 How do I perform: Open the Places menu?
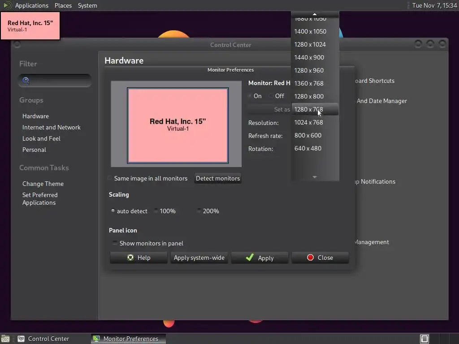pos(63,5)
